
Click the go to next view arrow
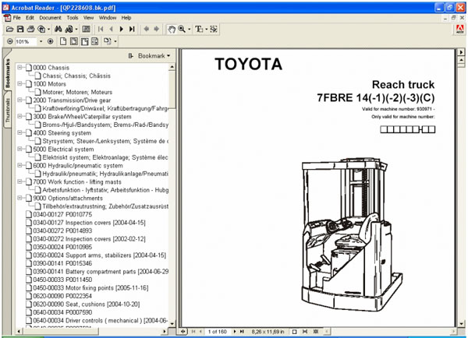157,30
